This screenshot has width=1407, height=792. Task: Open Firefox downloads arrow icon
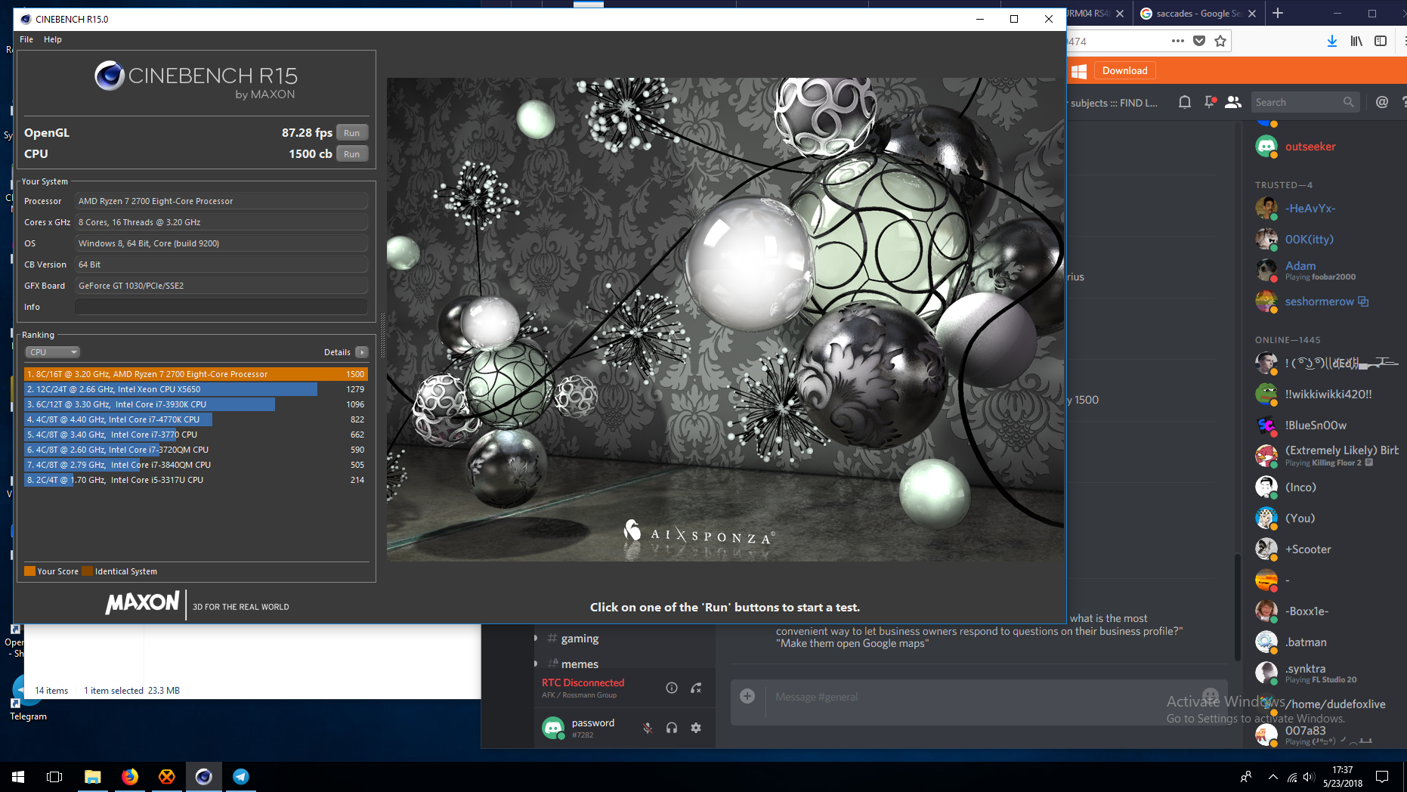(x=1332, y=42)
